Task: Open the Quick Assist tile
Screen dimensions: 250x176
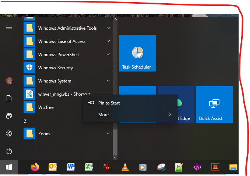Action: [x=214, y=104]
